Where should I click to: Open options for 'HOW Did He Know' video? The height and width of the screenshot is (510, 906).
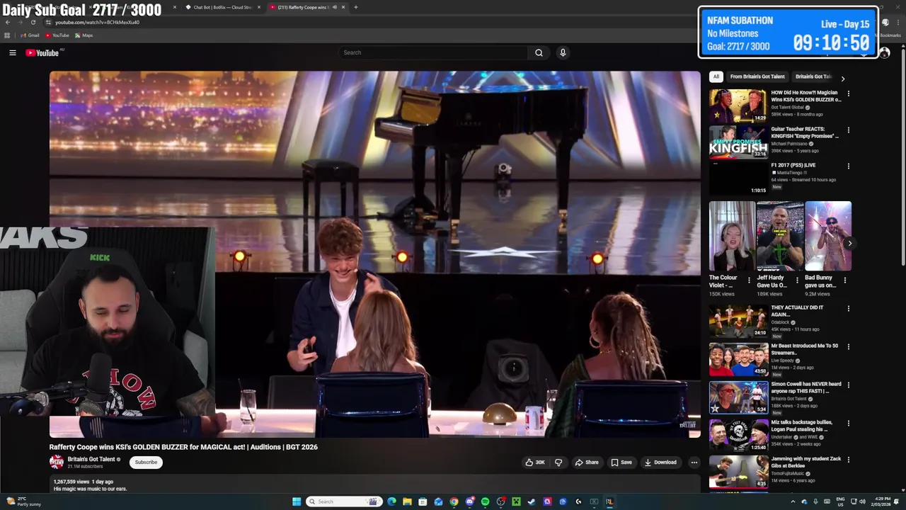[848, 93]
